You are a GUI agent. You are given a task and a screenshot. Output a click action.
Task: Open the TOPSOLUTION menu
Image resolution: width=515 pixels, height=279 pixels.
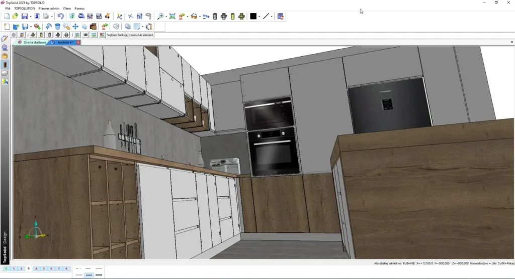25,9
